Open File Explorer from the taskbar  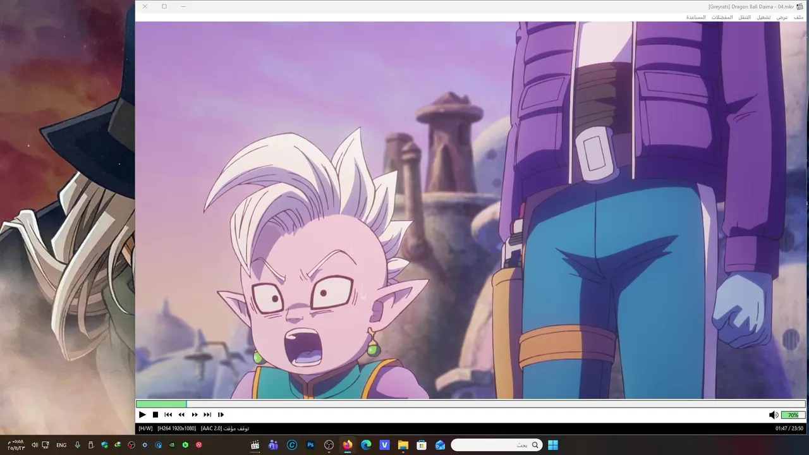click(403, 445)
